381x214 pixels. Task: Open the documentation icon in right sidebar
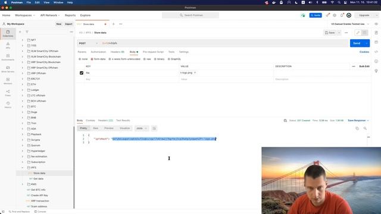tap(376, 33)
